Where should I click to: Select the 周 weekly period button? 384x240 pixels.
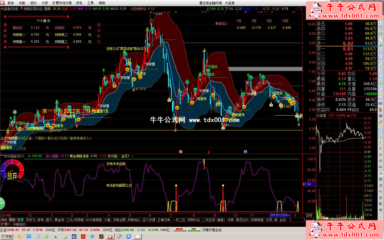381,179
